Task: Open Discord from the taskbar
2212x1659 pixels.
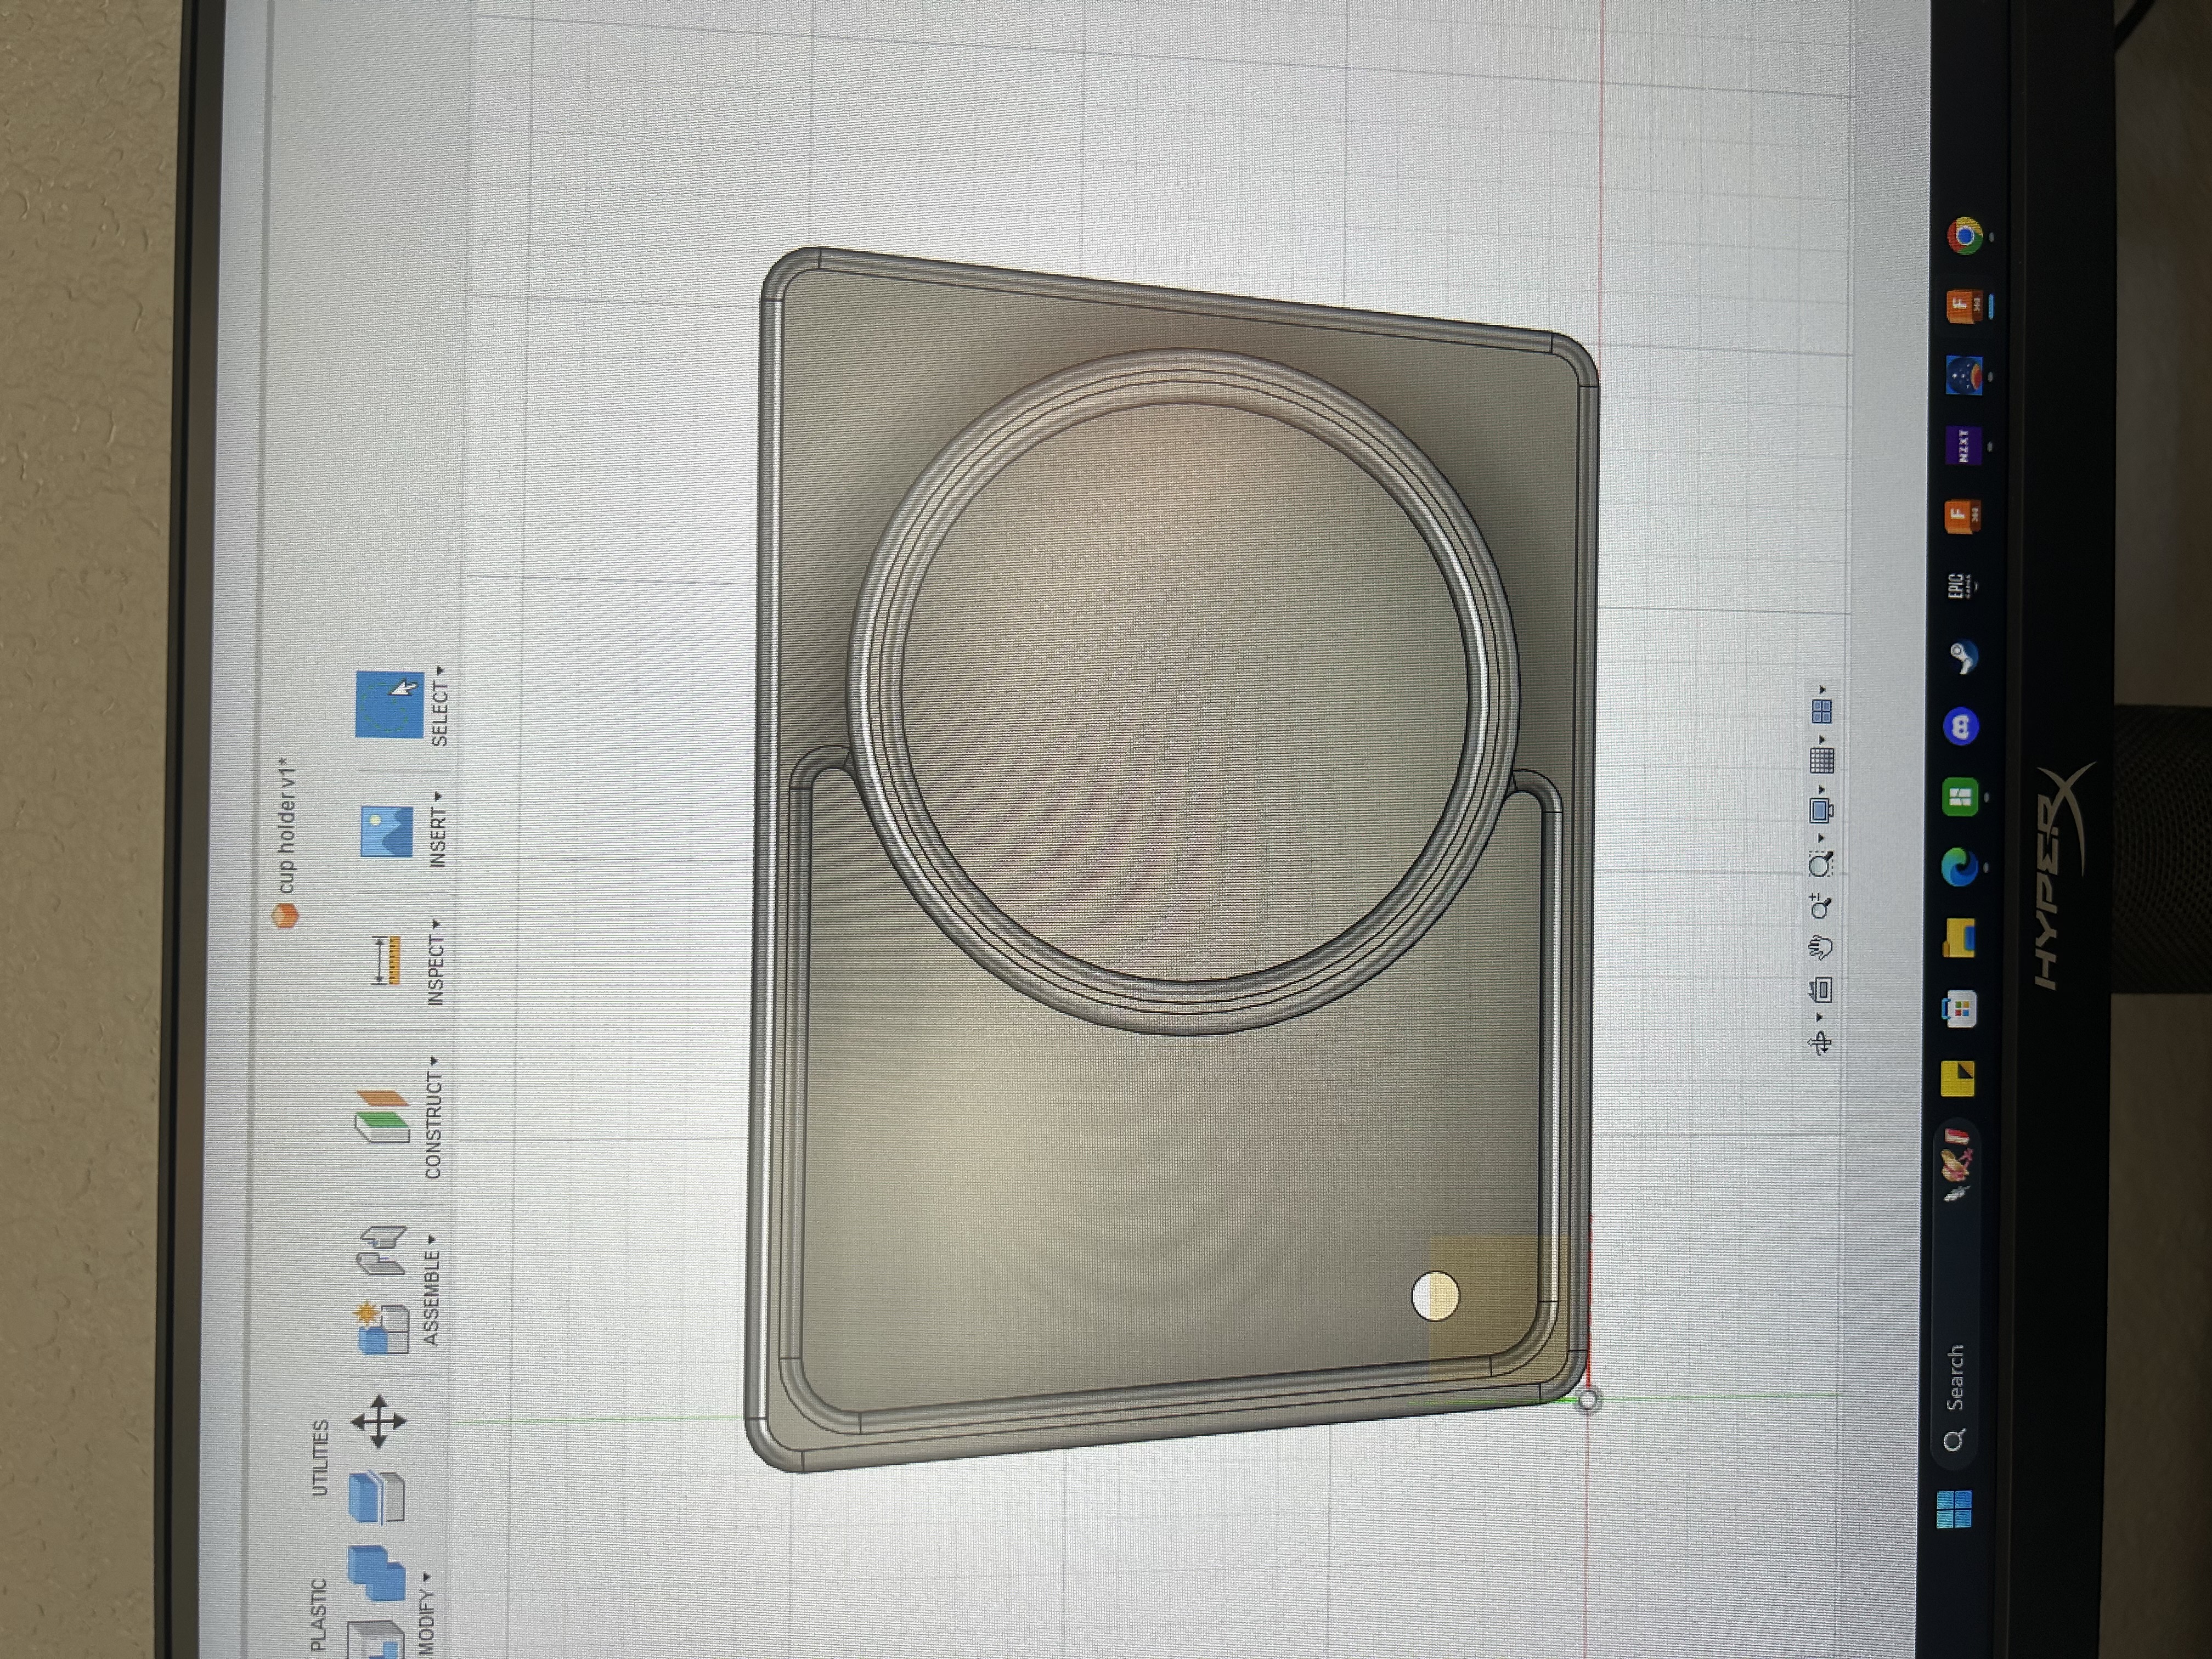Action: tap(1961, 727)
